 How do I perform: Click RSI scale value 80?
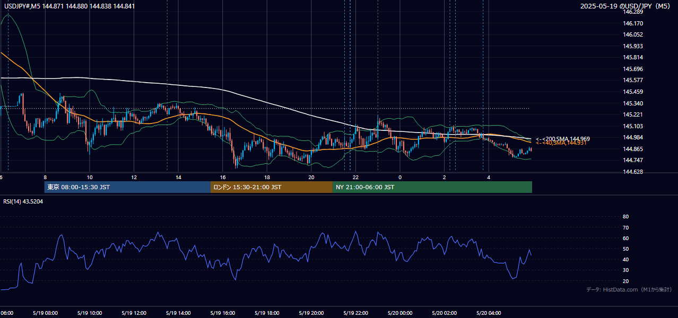click(625, 217)
